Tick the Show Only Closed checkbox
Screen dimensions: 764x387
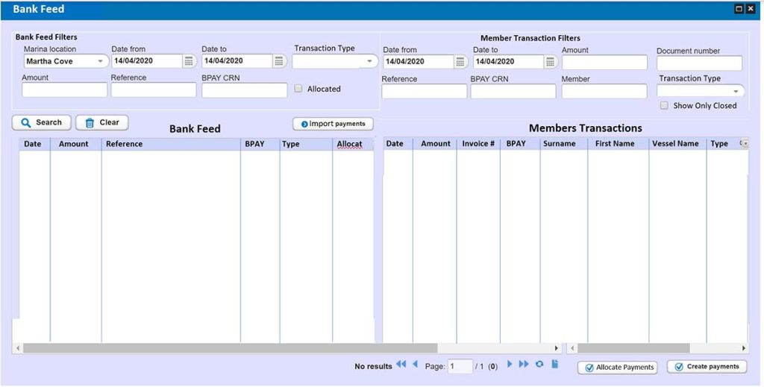coord(664,106)
